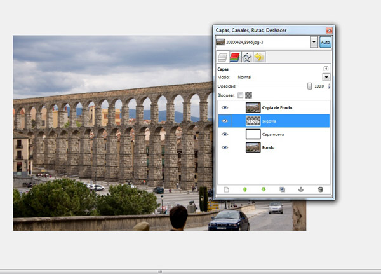This screenshot has height=274, width=381.
Task: Anchor the floating layer
Action: pyautogui.click(x=301, y=189)
